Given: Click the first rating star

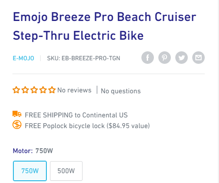Looking at the screenshot, I should tap(17, 90).
